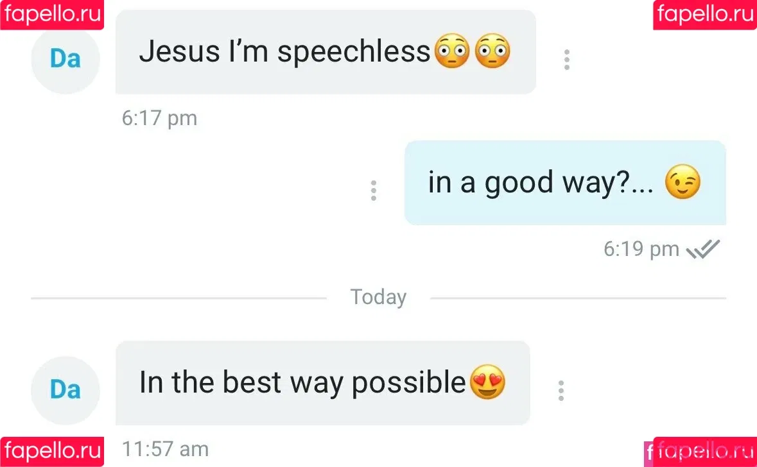Open message options beside "In the best way possible"
Screen dimensions: 757x467
click(561, 391)
